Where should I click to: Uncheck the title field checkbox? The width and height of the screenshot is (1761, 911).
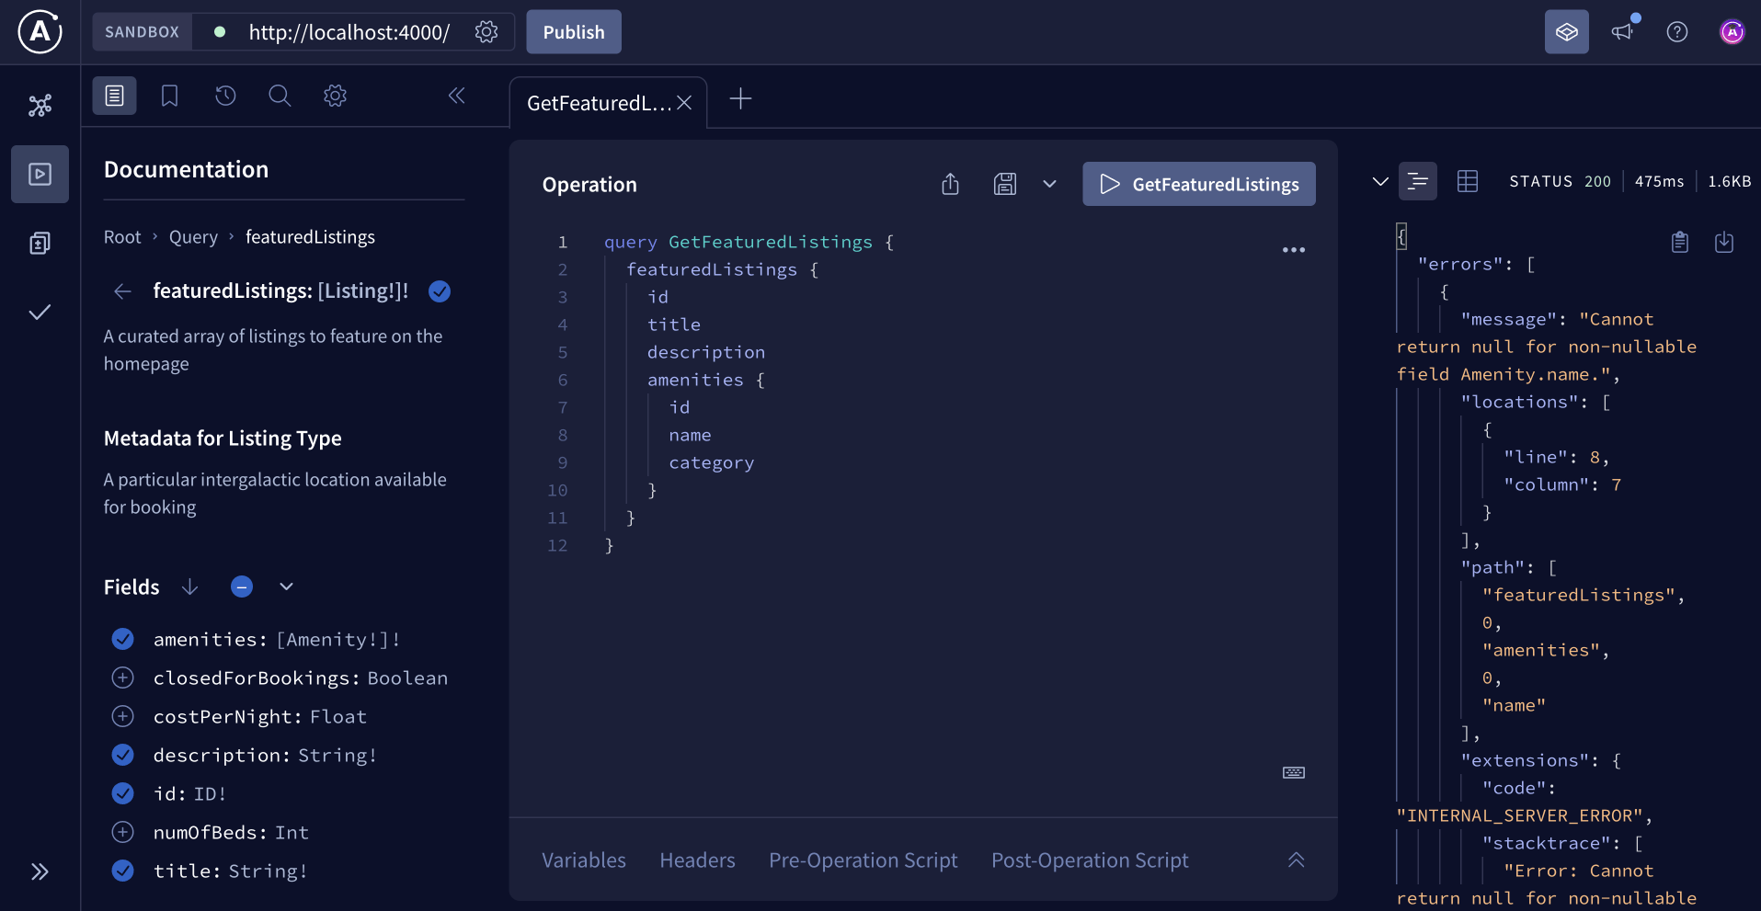click(x=122, y=871)
